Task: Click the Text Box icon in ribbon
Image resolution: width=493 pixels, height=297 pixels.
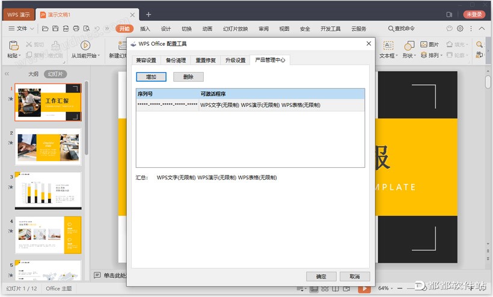Action: point(388,46)
